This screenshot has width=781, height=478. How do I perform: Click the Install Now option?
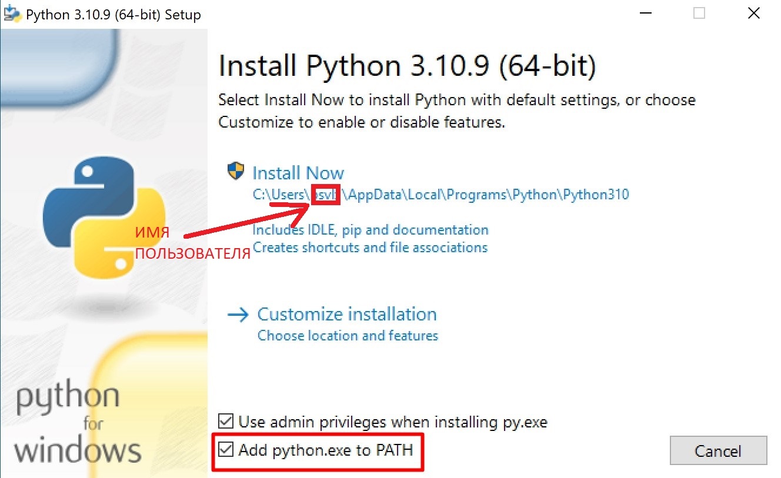coord(298,173)
